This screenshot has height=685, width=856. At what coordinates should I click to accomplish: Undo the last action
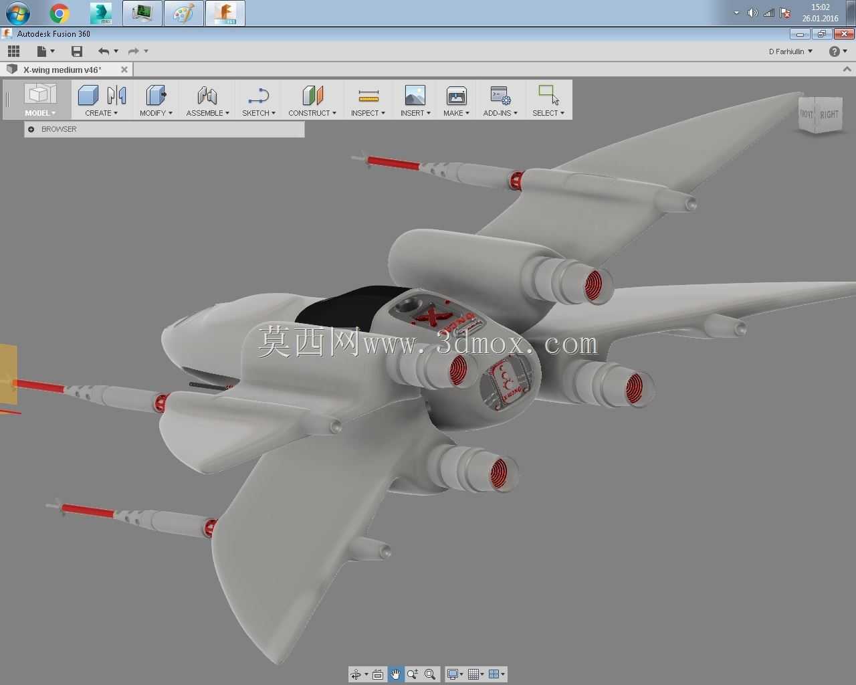(x=103, y=51)
